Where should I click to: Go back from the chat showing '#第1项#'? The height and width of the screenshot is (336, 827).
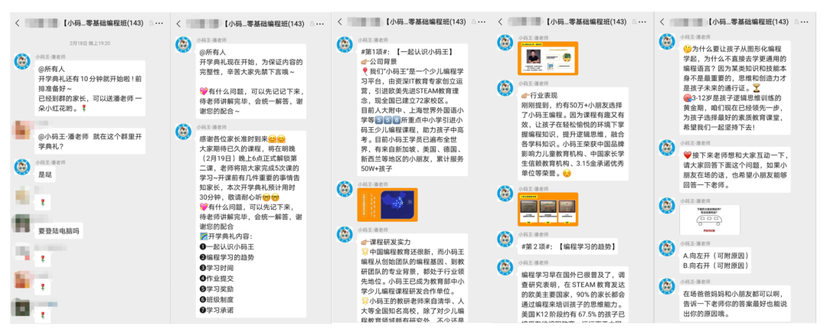[x=344, y=23]
